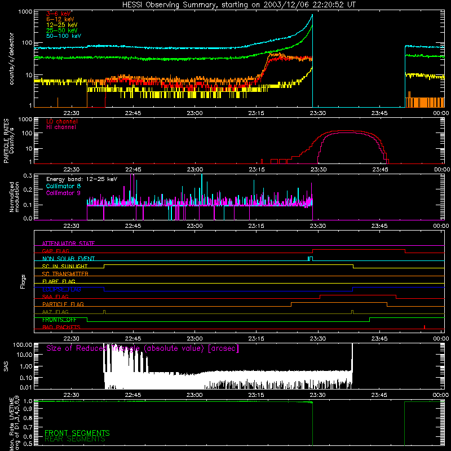This screenshot has width=451, height=451.
Task: Select the 50-100 keV legend label
Action: 64,36
